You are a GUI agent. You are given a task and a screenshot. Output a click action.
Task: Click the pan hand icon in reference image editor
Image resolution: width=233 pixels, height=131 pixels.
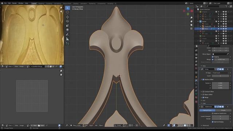tap(61, 11)
